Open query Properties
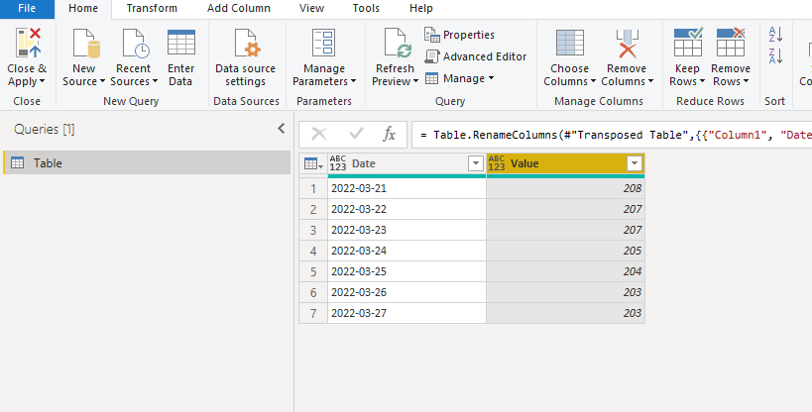Image resolution: width=812 pixels, height=412 pixels. 459,35
